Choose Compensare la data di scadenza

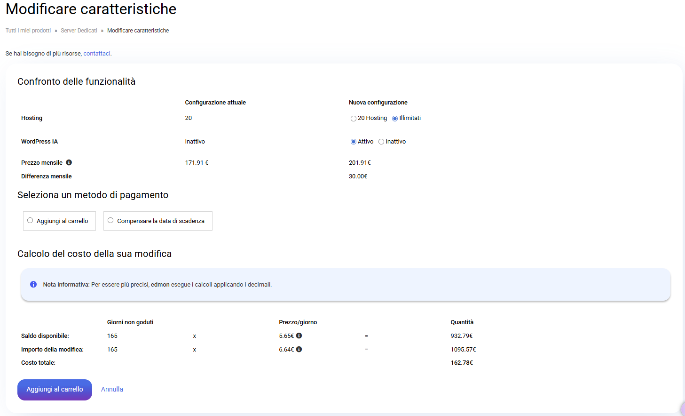click(110, 220)
